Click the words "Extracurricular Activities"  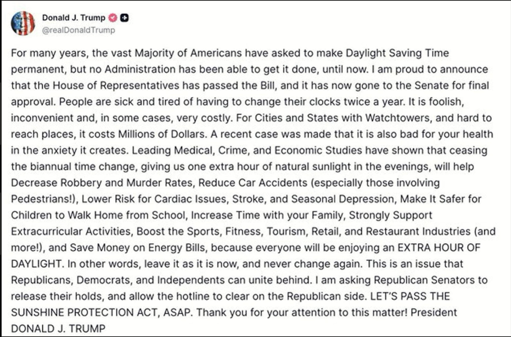coord(71,232)
